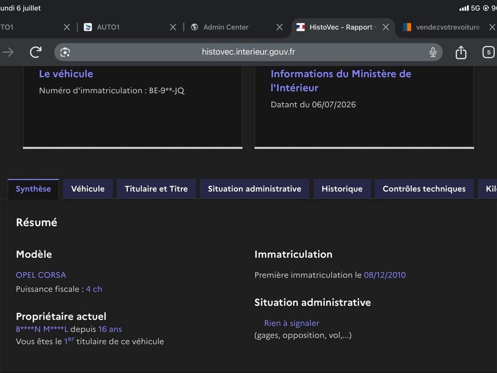Tap the microphone voice search icon
Image resolution: width=497 pixels, height=373 pixels.
tap(433, 52)
